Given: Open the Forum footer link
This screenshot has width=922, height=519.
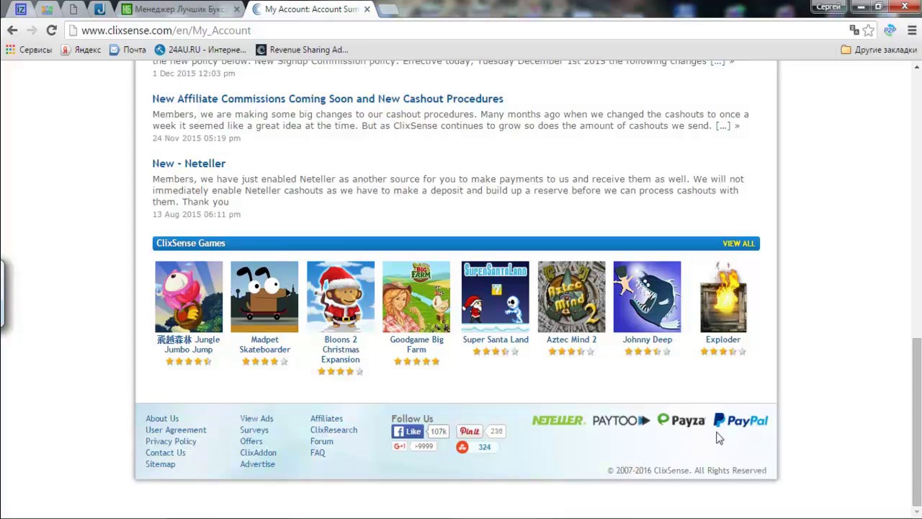Looking at the screenshot, I should coord(322,442).
